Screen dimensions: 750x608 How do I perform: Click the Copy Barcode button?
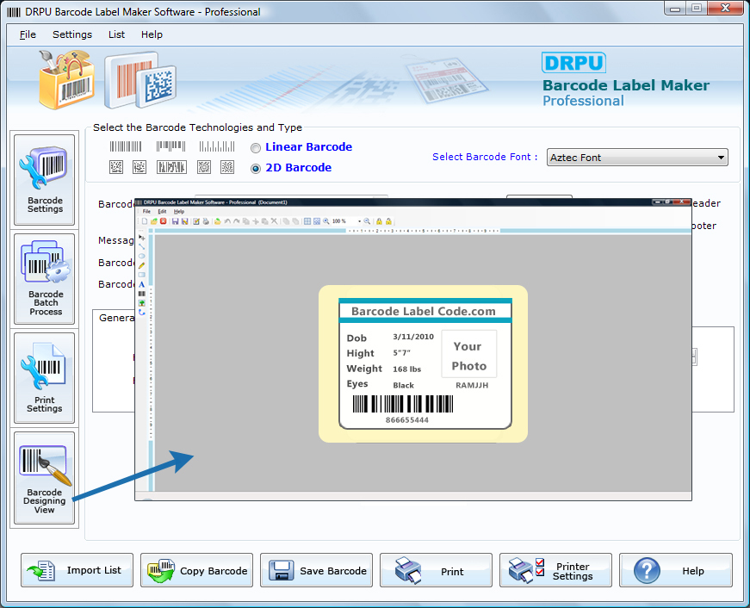(x=196, y=570)
